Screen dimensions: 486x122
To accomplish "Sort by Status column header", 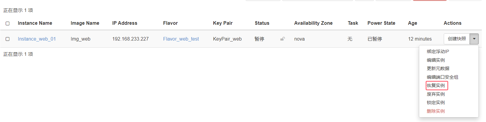I will 262,23.
